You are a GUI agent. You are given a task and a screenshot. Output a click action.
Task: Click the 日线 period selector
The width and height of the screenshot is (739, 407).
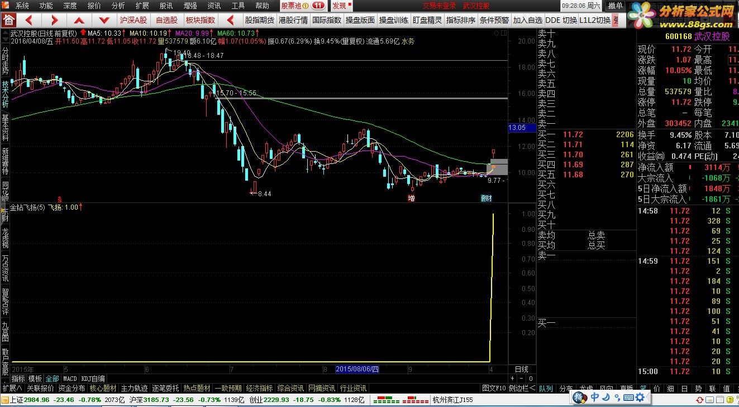521,369
